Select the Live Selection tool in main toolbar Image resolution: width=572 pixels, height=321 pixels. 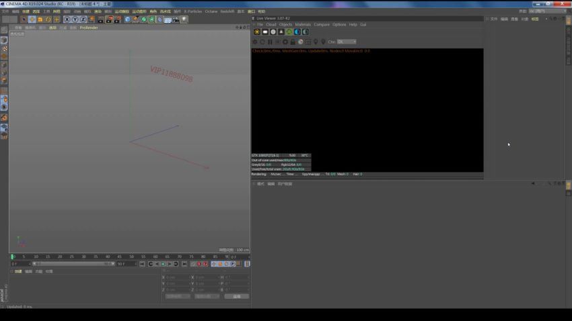click(24, 19)
